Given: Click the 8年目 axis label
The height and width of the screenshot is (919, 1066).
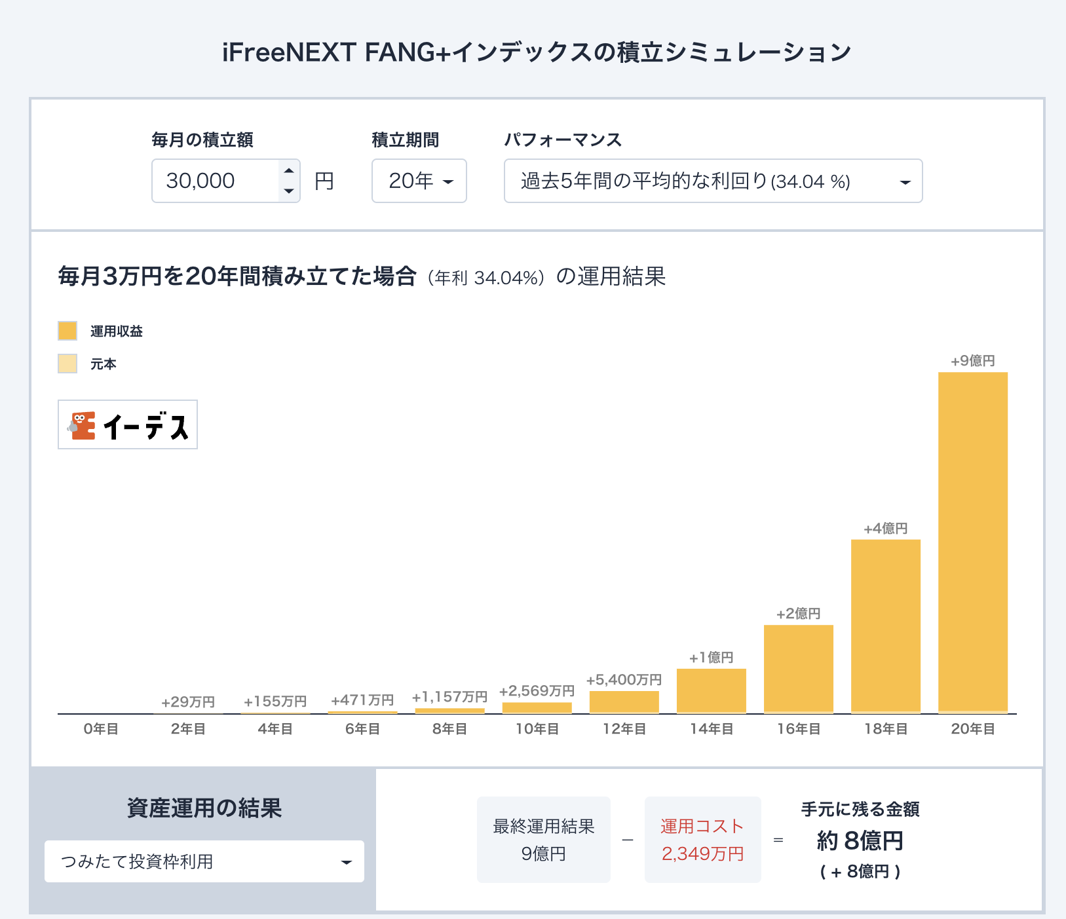Looking at the screenshot, I should click(450, 729).
